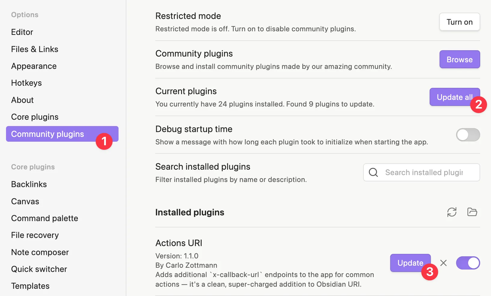Open the Command palette settings
The height and width of the screenshot is (296, 491).
click(45, 218)
